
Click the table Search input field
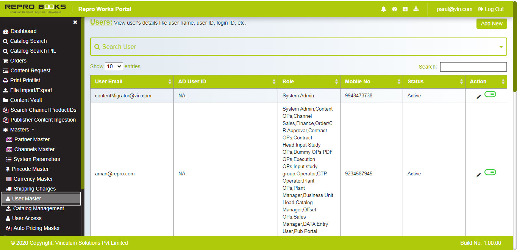(x=473, y=67)
